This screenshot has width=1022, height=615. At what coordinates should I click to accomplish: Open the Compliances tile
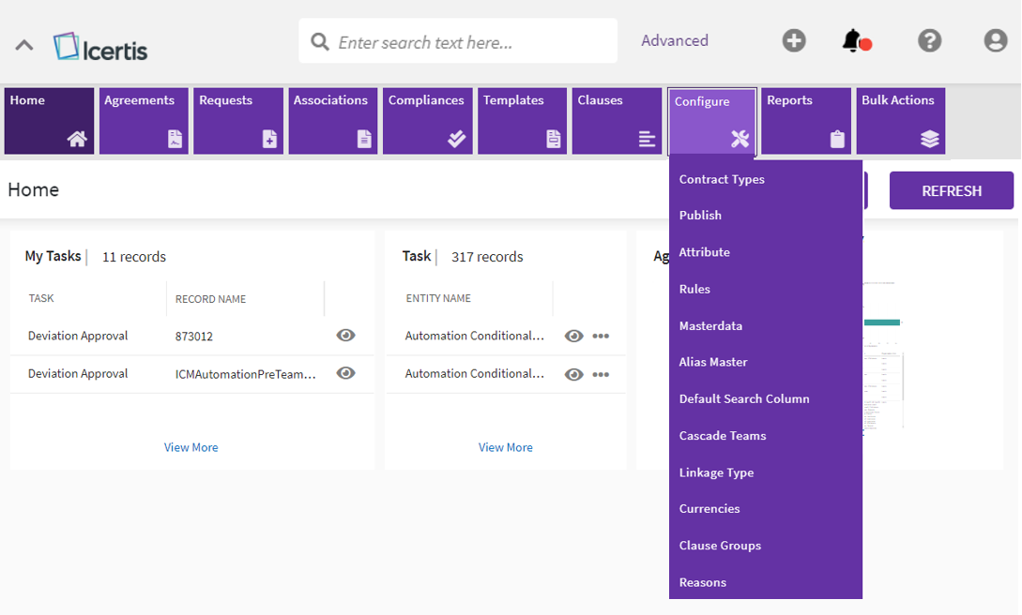click(x=427, y=121)
